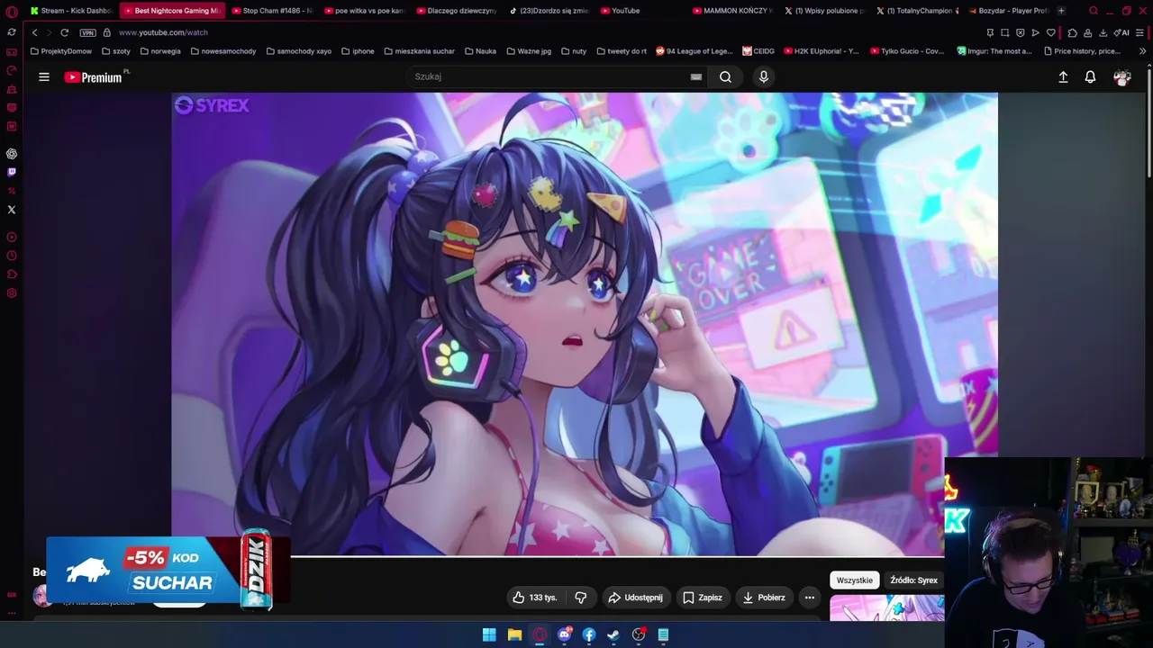
Task: Open the Opera extensions cube icon
Action: click(1072, 32)
